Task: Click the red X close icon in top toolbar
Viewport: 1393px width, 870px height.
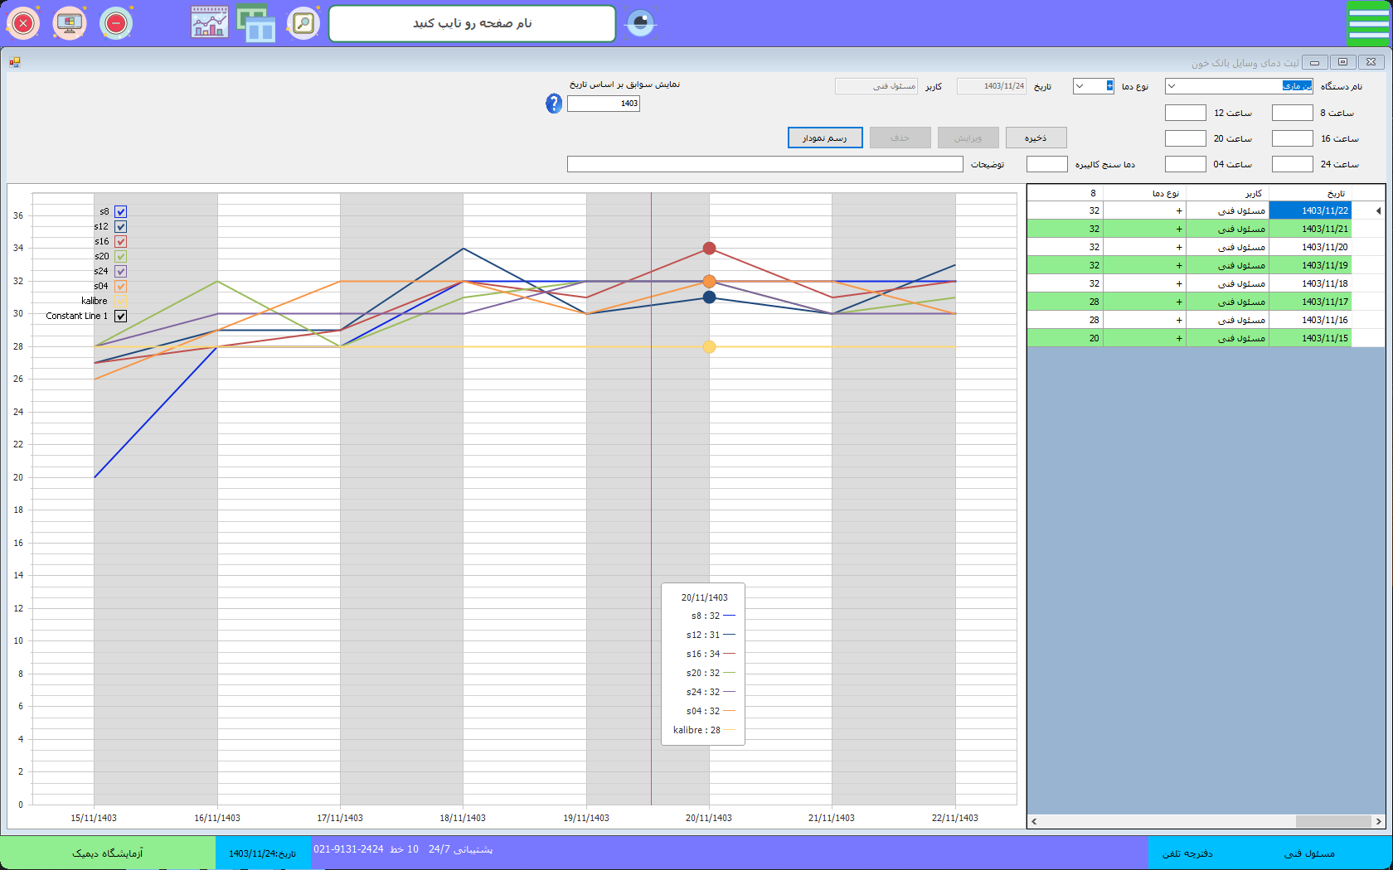Action: click(23, 23)
